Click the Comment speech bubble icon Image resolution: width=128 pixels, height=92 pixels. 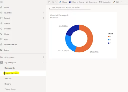click(x=87, y=2)
